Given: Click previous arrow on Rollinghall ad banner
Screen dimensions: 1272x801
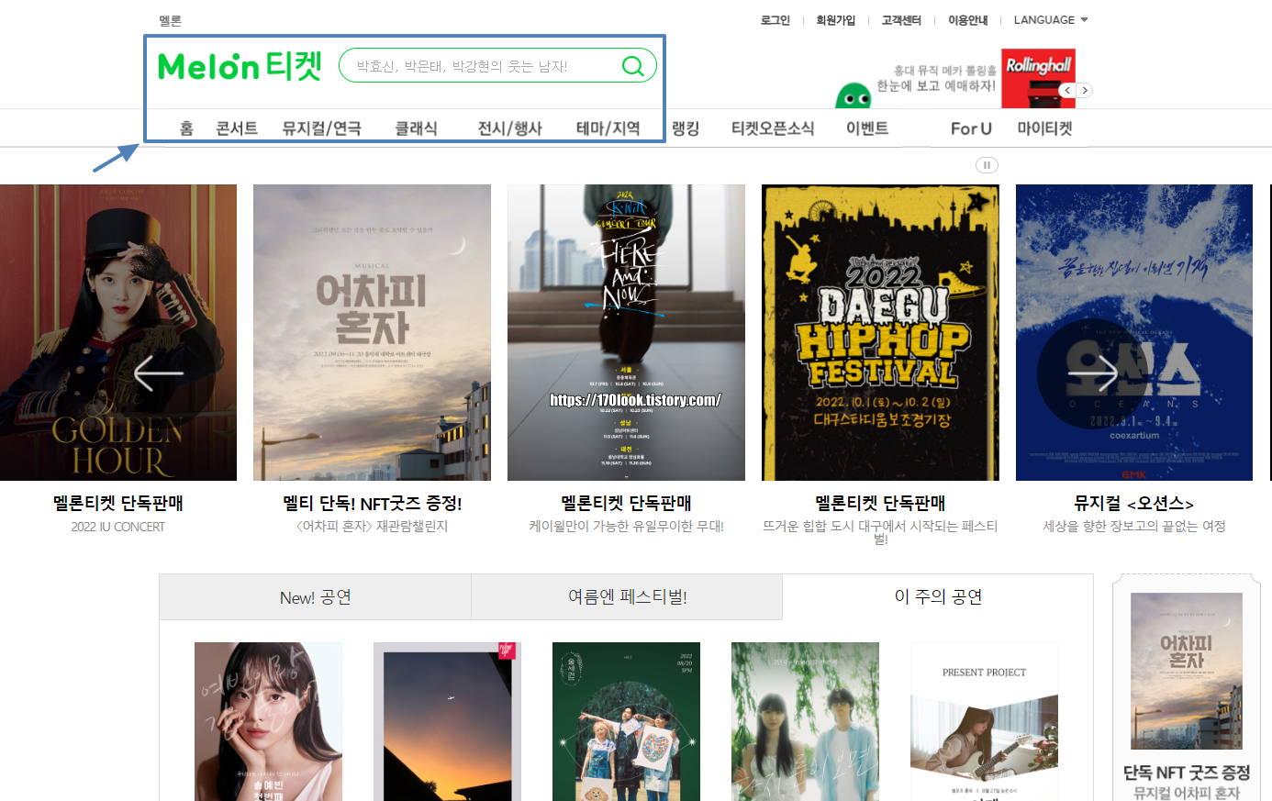Looking at the screenshot, I should point(1066,90).
